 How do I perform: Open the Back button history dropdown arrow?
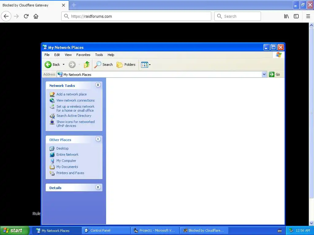tap(64, 65)
